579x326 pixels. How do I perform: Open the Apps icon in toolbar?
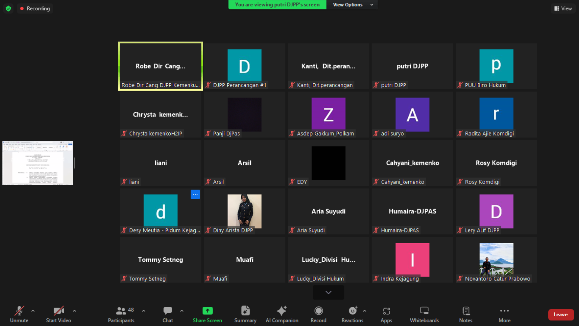[x=386, y=311]
